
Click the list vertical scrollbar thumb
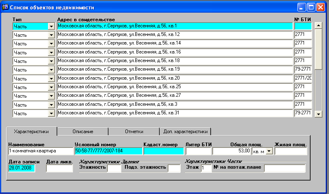point(318,49)
